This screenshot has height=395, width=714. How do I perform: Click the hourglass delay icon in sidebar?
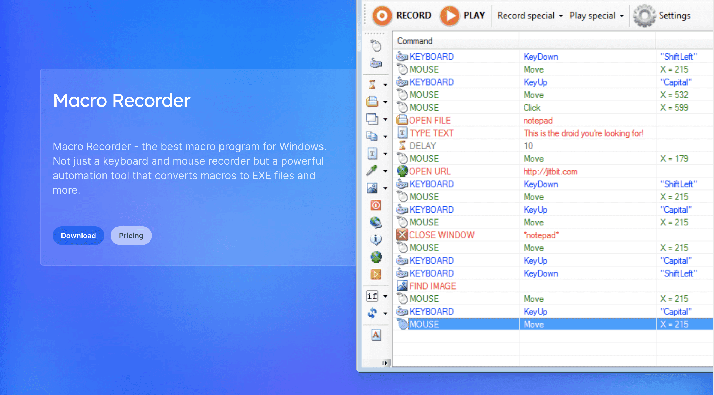pos(372,84)
